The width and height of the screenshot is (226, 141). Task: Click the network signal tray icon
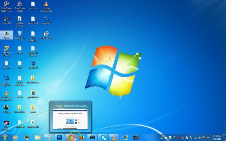click(195, 138)
